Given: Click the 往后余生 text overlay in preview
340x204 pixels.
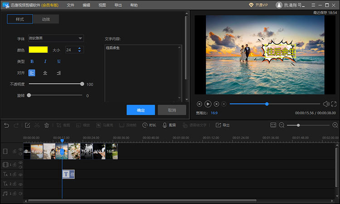Looking at the screenshot, I should [x=281, y=52].
